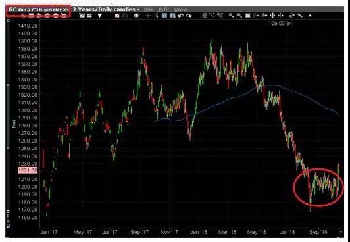Click the refresh chart icon

(291, 16)
